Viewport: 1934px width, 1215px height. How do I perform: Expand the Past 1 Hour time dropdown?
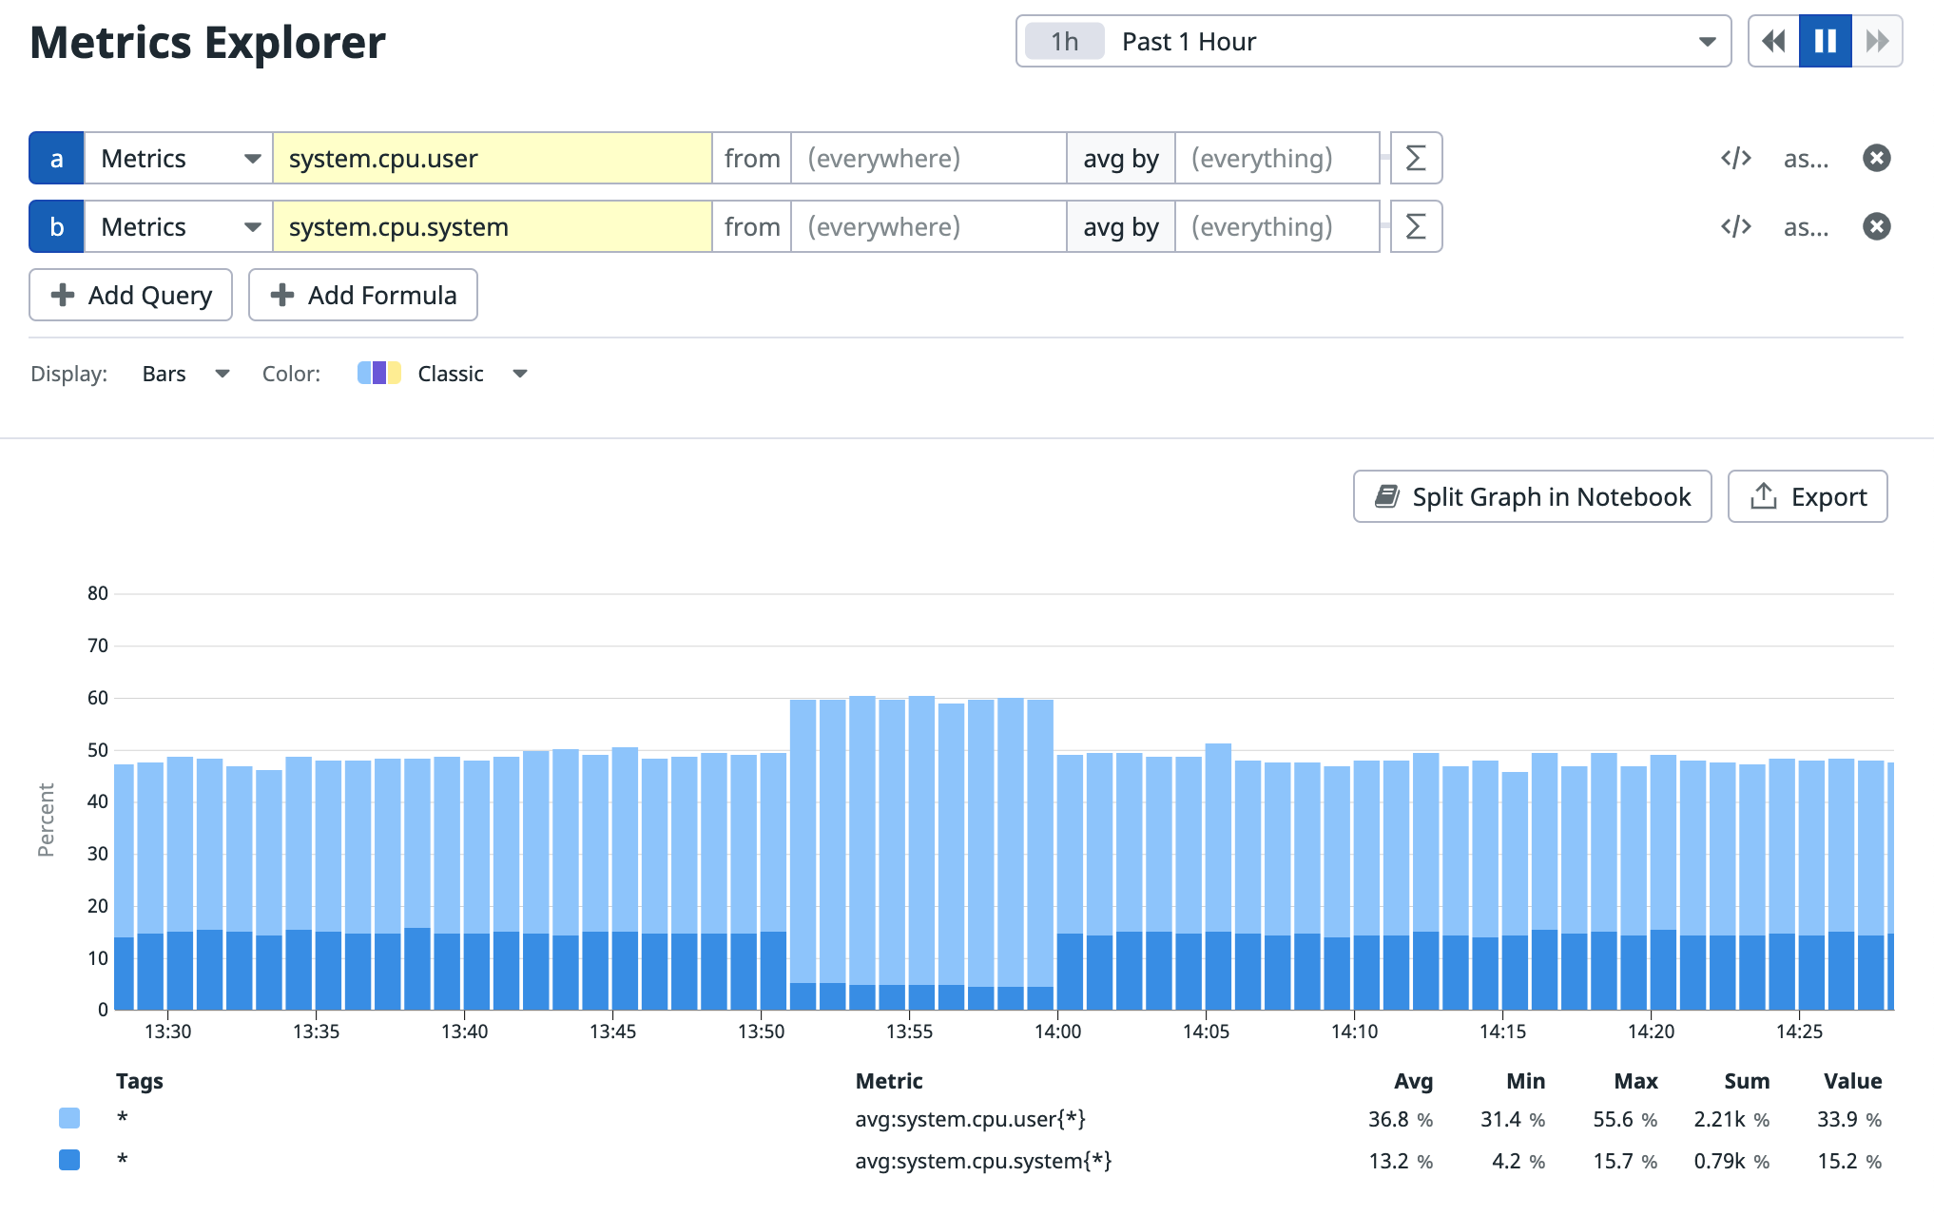pyautogui.click(x=1373, y=41)
